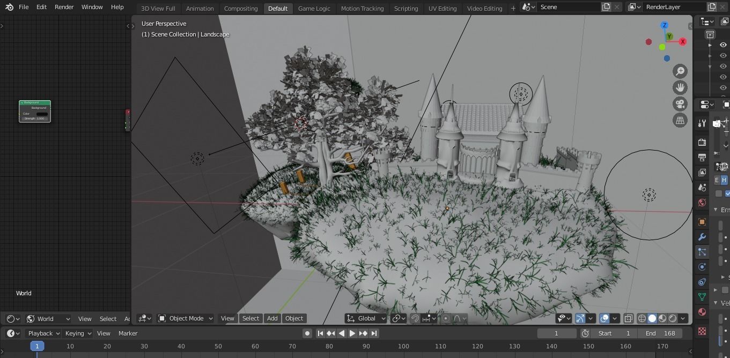
Task: Create a new scene with copy icon
Action: [606, 7]
